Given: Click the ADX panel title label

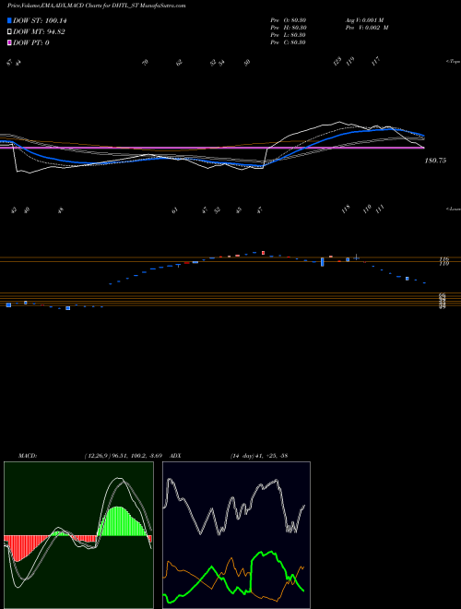Looking at the screenshot, I should [x=173, y=455].
